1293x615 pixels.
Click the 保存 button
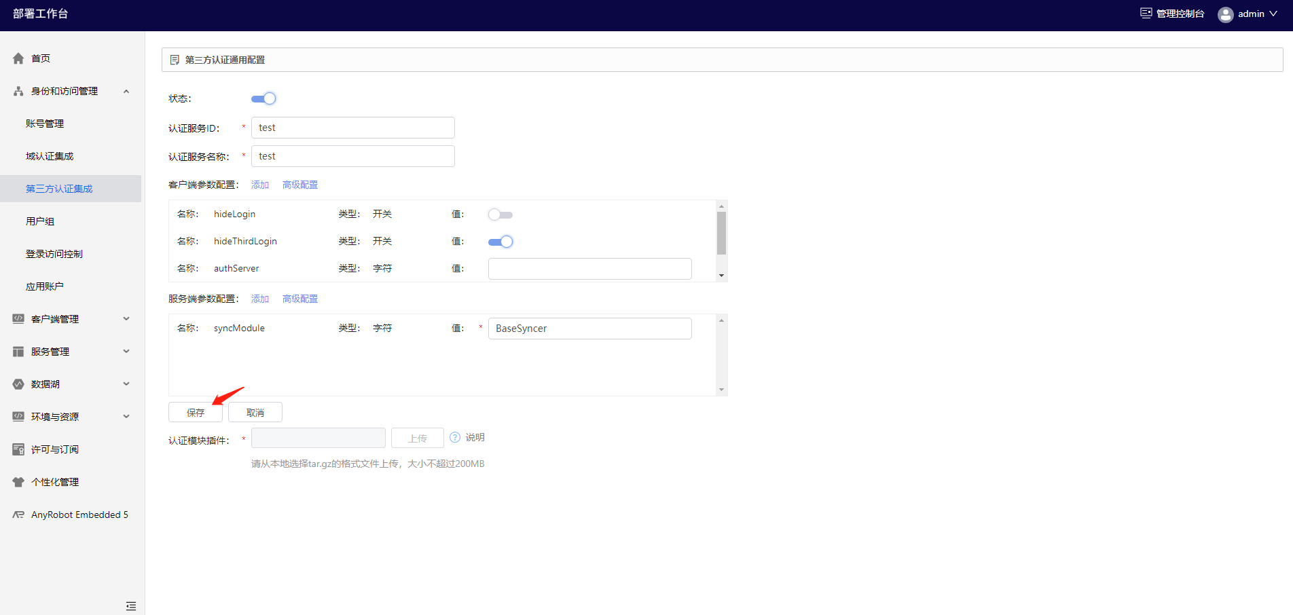point(196,412)
